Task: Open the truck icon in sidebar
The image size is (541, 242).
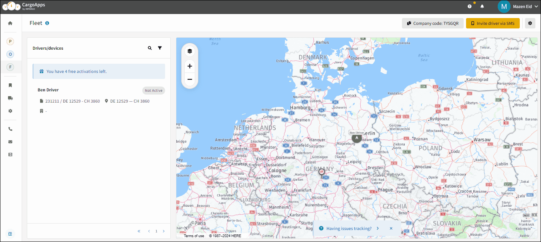Action: point(10,98)
